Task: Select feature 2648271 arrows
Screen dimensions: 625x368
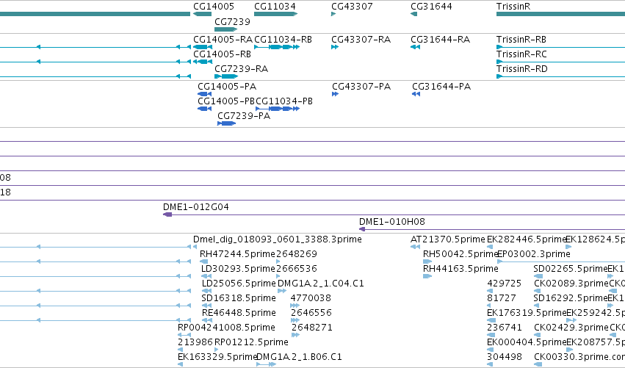Action: (295, 335)
